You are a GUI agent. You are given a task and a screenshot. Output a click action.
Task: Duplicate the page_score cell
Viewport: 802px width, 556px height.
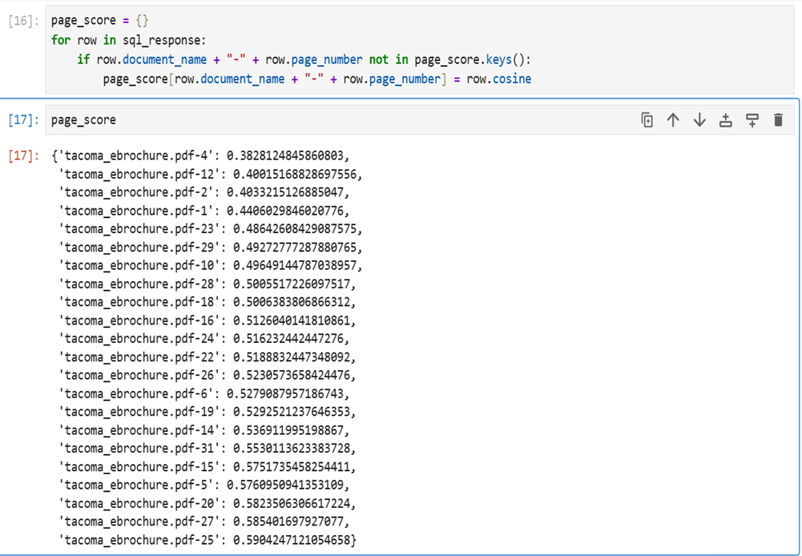[647, 120]
